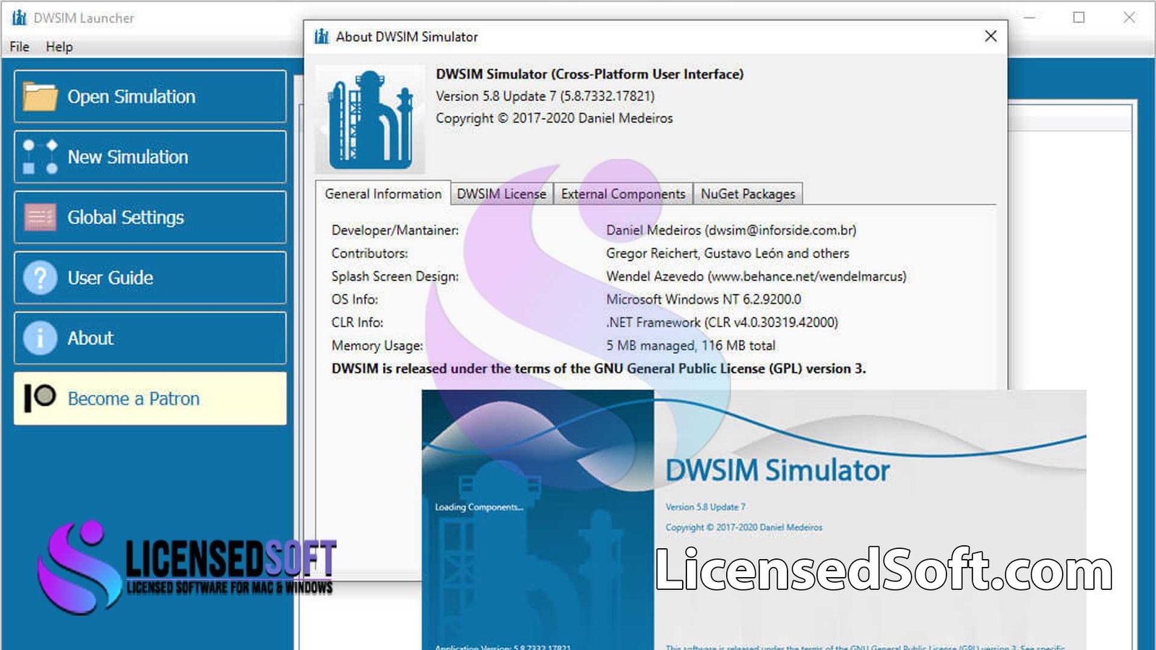Click developer email 'Daniel Medeiros (dwsim@inforside.com.br)'
1156x650 pixels.
tap(731, 230)
